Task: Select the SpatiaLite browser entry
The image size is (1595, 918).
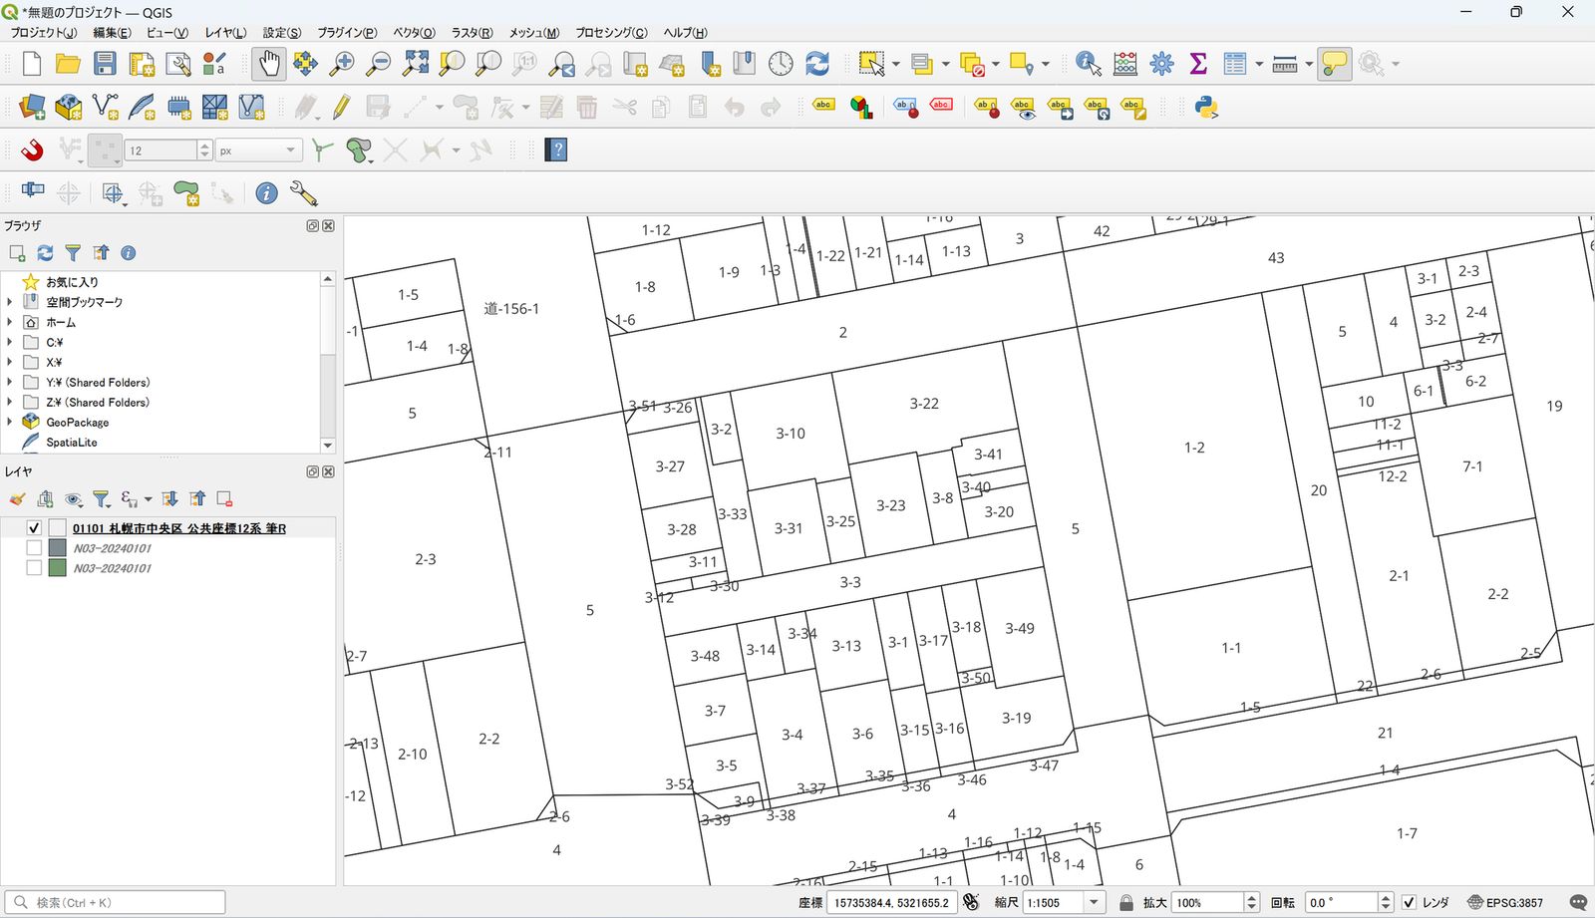Action: pos(72,442)
